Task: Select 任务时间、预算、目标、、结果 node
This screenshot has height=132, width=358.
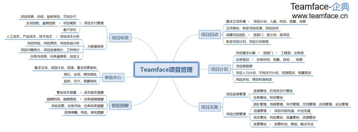Action: (x=280, y=60)
